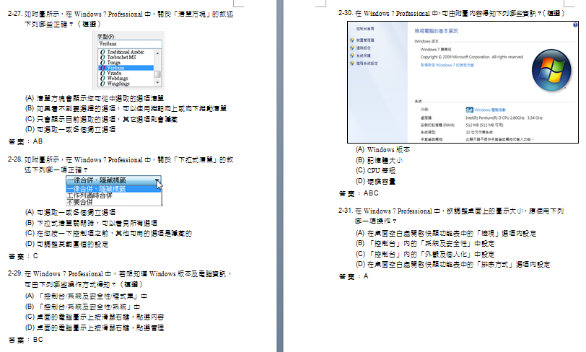Click the Windows 7 logo orb
The height and width of the screenshot is (352, 586).
coord(551,71)
